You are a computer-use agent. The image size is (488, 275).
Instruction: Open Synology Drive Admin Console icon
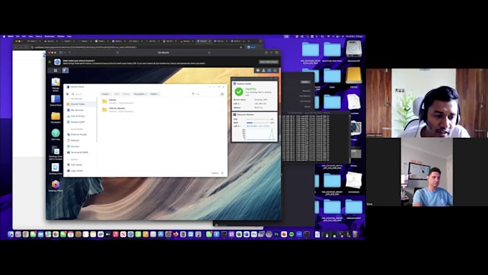tap(56, 152)
